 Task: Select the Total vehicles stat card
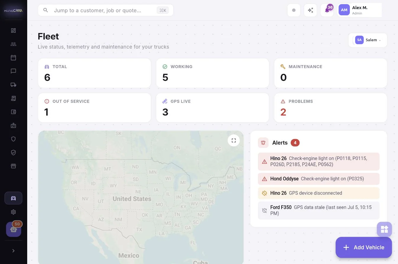[94, 73]
